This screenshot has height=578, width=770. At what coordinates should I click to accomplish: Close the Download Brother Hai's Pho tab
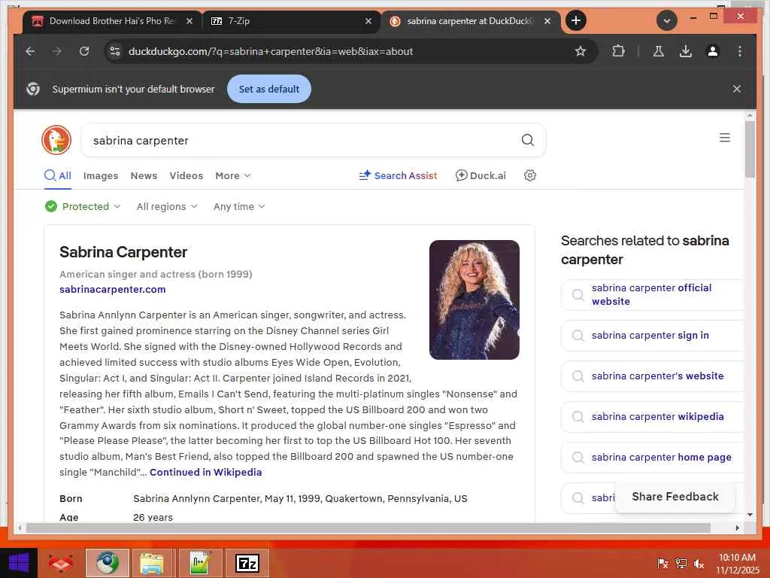[189, 21]
